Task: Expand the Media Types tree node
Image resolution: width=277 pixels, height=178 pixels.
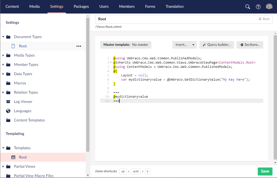Action: pos(3,55)
